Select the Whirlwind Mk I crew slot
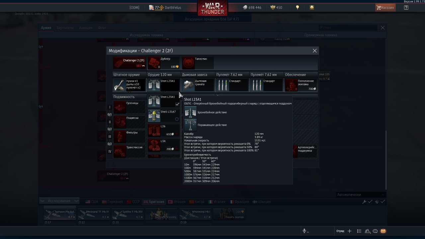Image resolution: width=425 pixels, height=239 pixels. 196,214
